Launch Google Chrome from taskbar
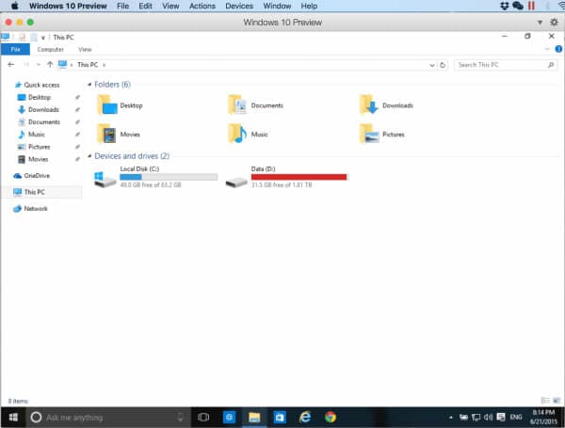The width and height of the screenshot is (565, 428). (x=331, y=418)
